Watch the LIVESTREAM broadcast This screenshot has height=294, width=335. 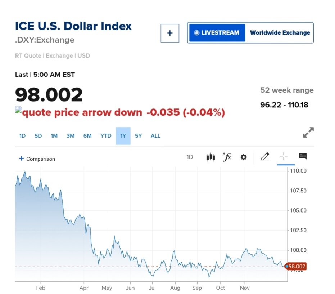click(x=217, y=33)
